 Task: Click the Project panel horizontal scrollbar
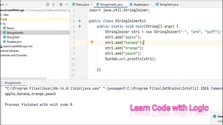pyautogui.click(x=23, y=78)
